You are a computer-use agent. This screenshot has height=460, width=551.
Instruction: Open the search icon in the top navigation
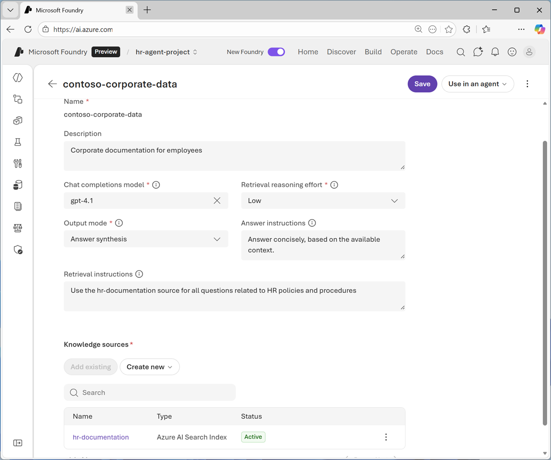[x=461, y=52]
